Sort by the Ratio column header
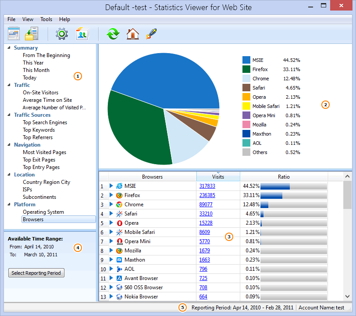This screenshot has width=356, height=316. click(x=284, y=176)
